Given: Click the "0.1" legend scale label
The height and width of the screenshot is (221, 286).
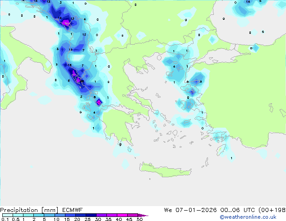Looking at the screenshot, I should (x=5, y=219).
